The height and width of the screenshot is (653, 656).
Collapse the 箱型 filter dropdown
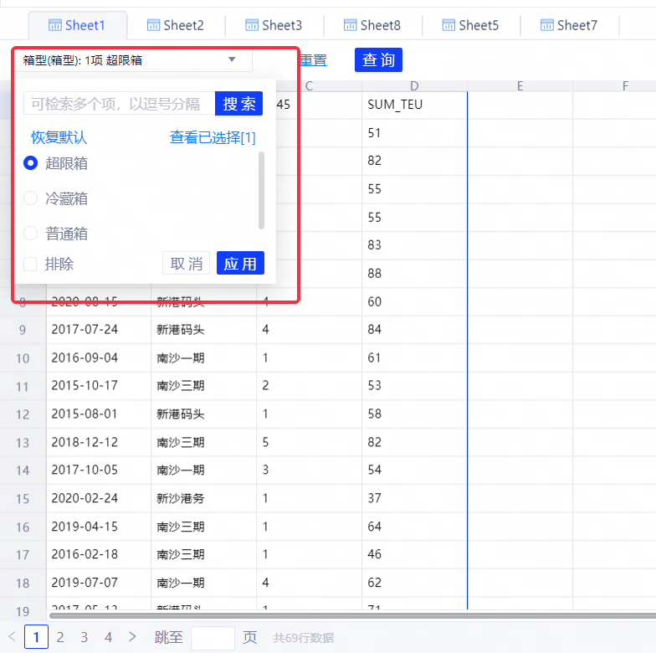232,60
